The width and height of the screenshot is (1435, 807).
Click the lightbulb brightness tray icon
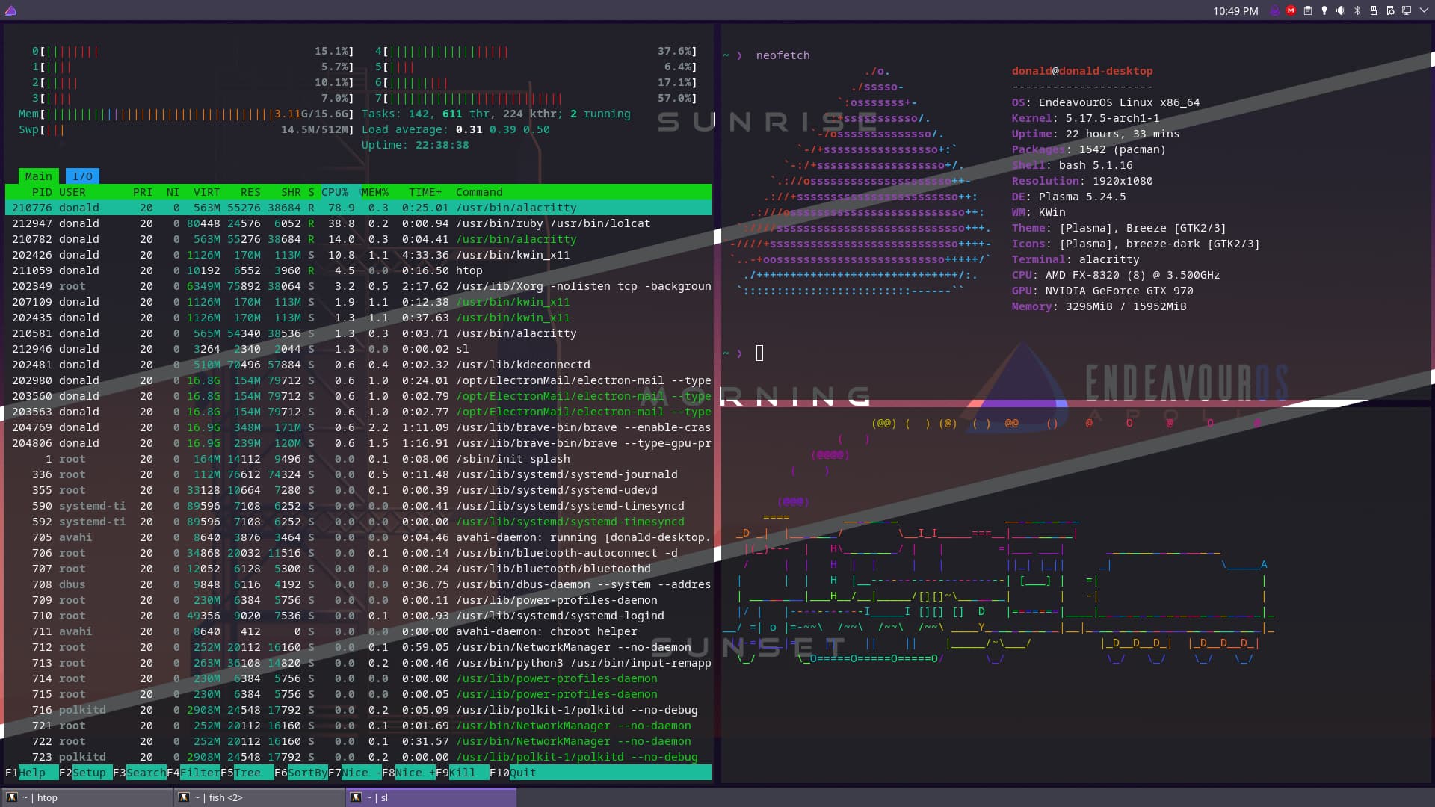(x=1324, y=10)
